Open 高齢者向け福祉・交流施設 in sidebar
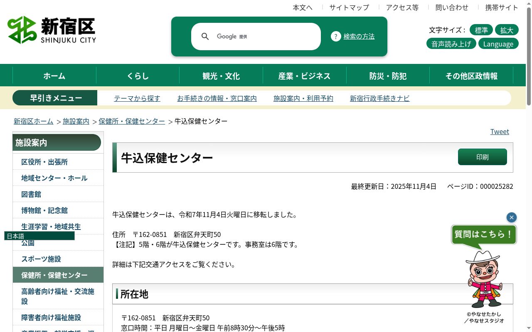Viewport: 532px width, 332px height. [58, 296]
